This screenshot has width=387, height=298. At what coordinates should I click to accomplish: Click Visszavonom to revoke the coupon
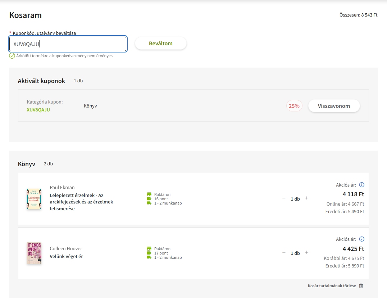[334, 106]
